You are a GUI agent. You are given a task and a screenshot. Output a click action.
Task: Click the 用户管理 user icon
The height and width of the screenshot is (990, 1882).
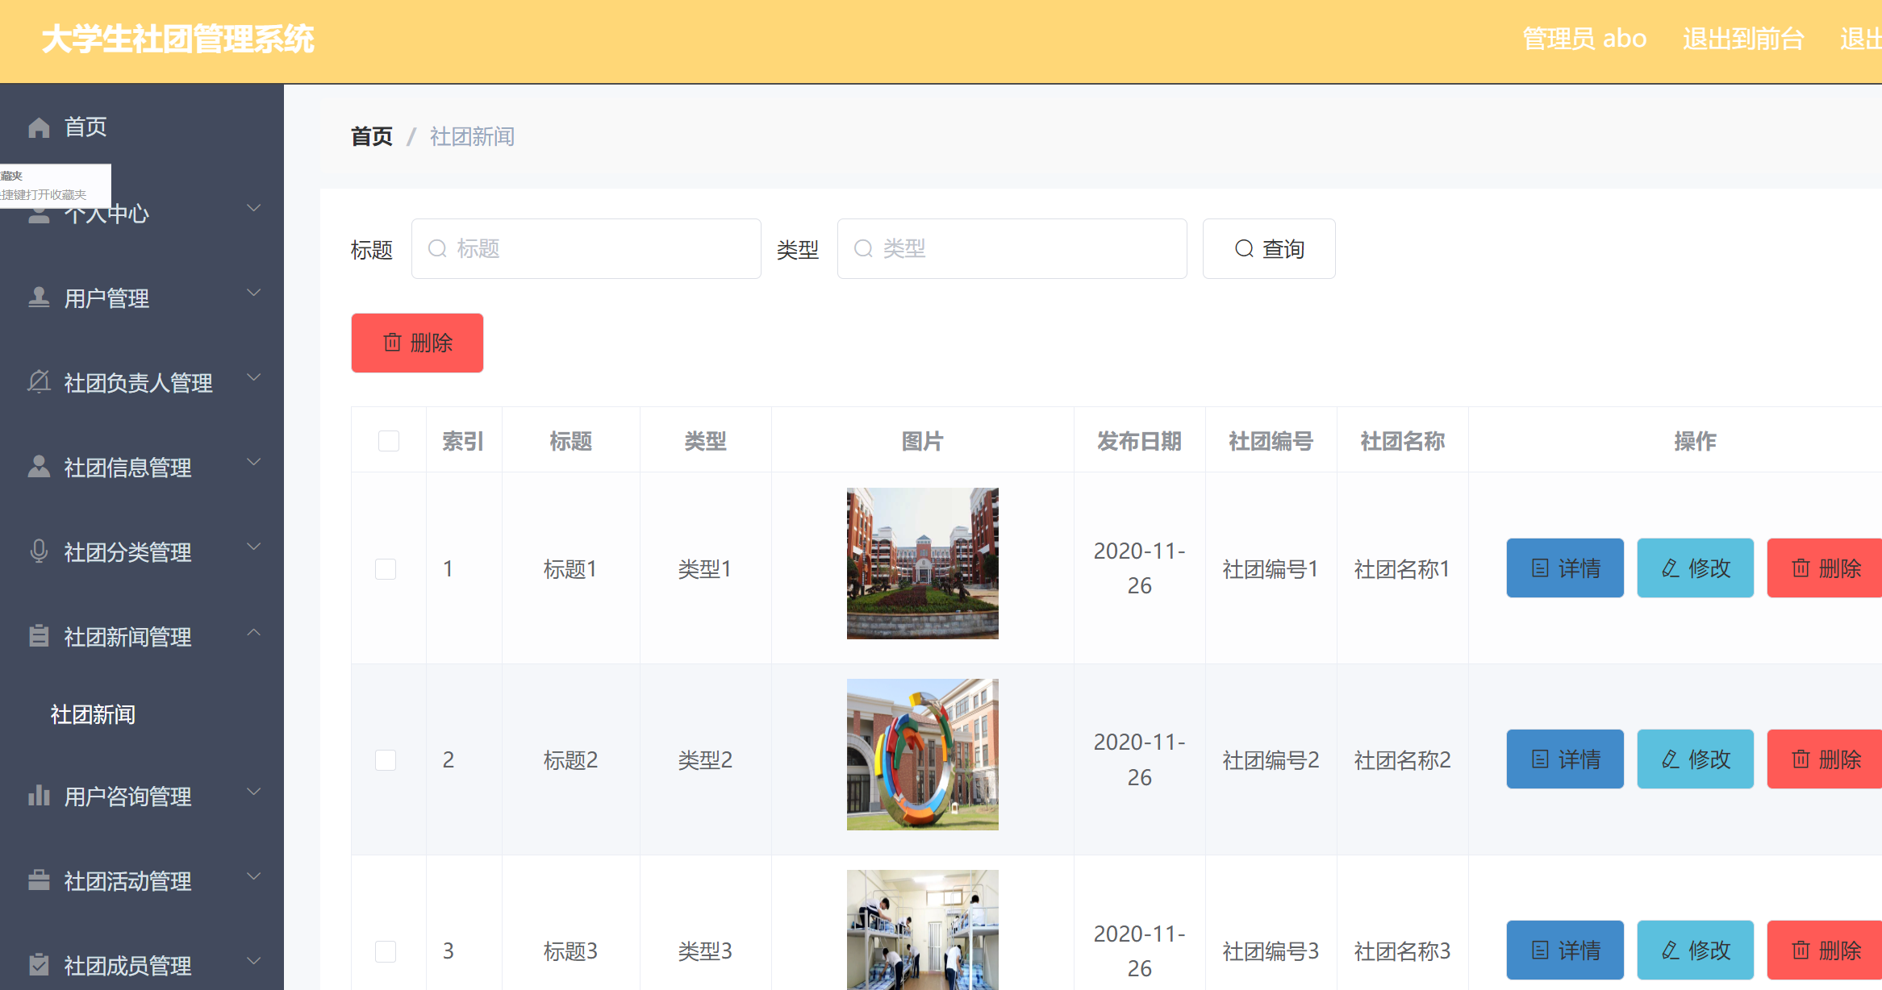pyautogui.click(x=39, y=297)
